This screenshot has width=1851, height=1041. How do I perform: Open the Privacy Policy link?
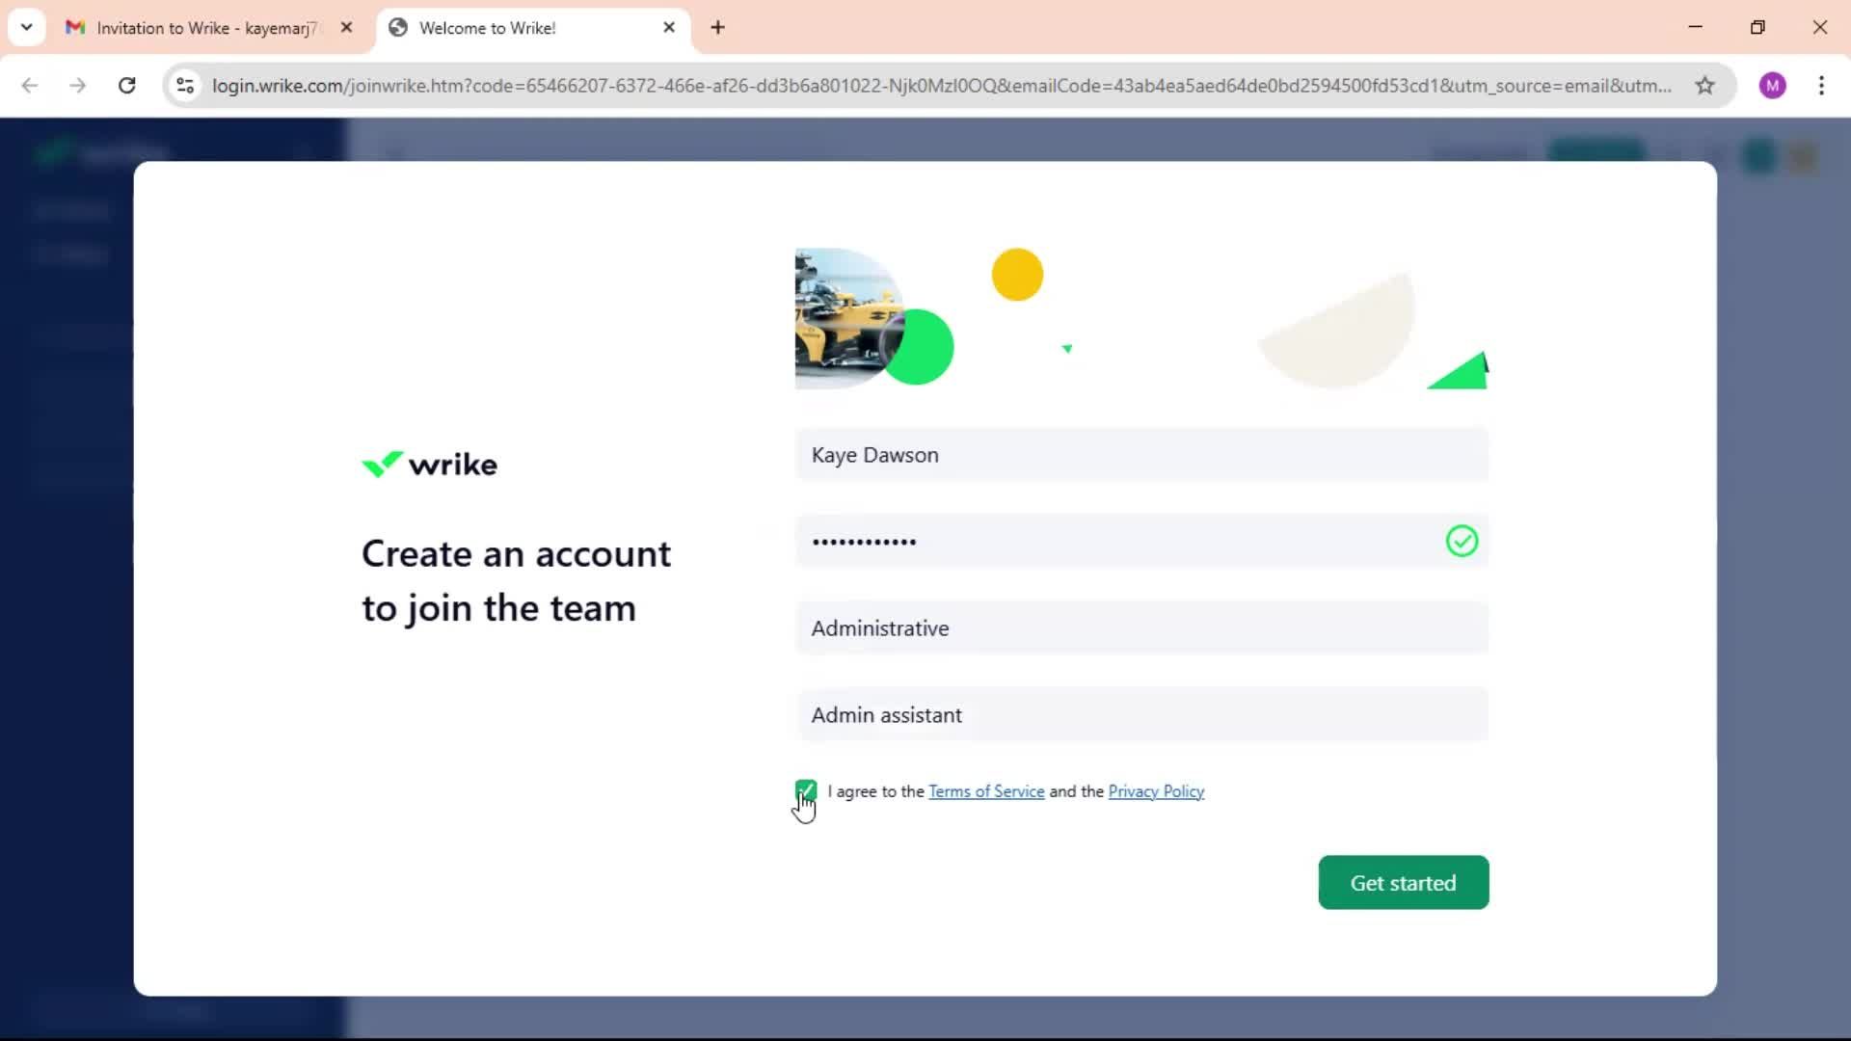pyautogui.click(x=1156, y=791)
